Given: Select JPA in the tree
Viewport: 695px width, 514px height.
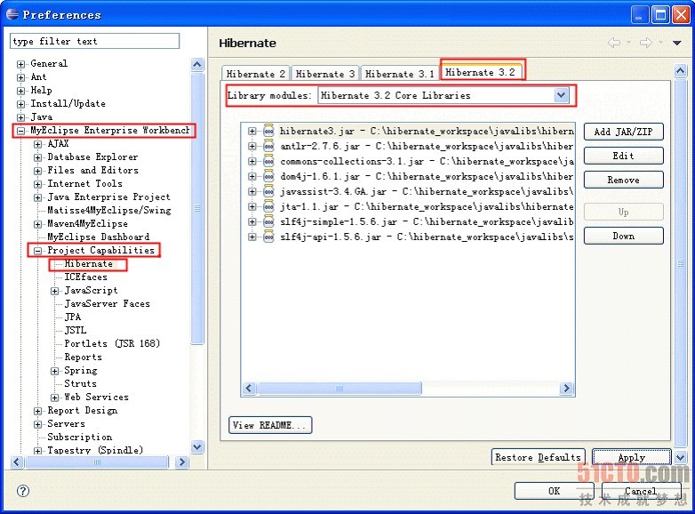Looking at the screenshot, I should pyautogui.click(x=73, y=317).
